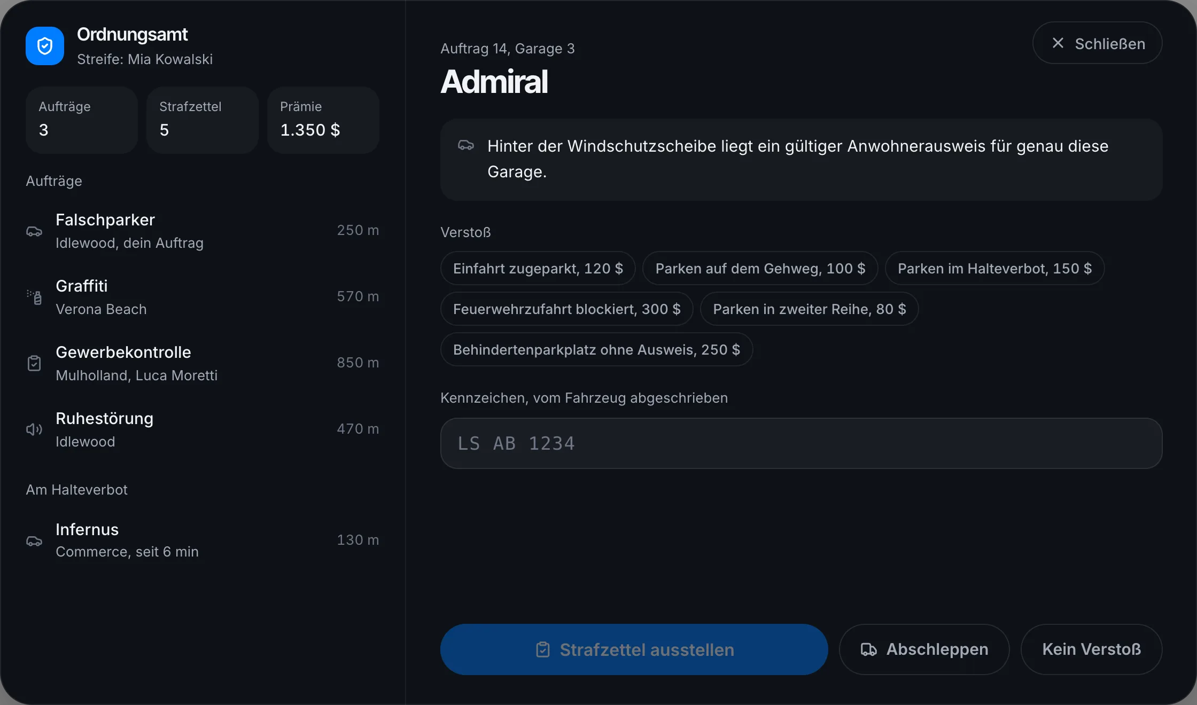Select violation Behindertenparkplatz ohne Ausweis, 250 $

pos(597,349)
